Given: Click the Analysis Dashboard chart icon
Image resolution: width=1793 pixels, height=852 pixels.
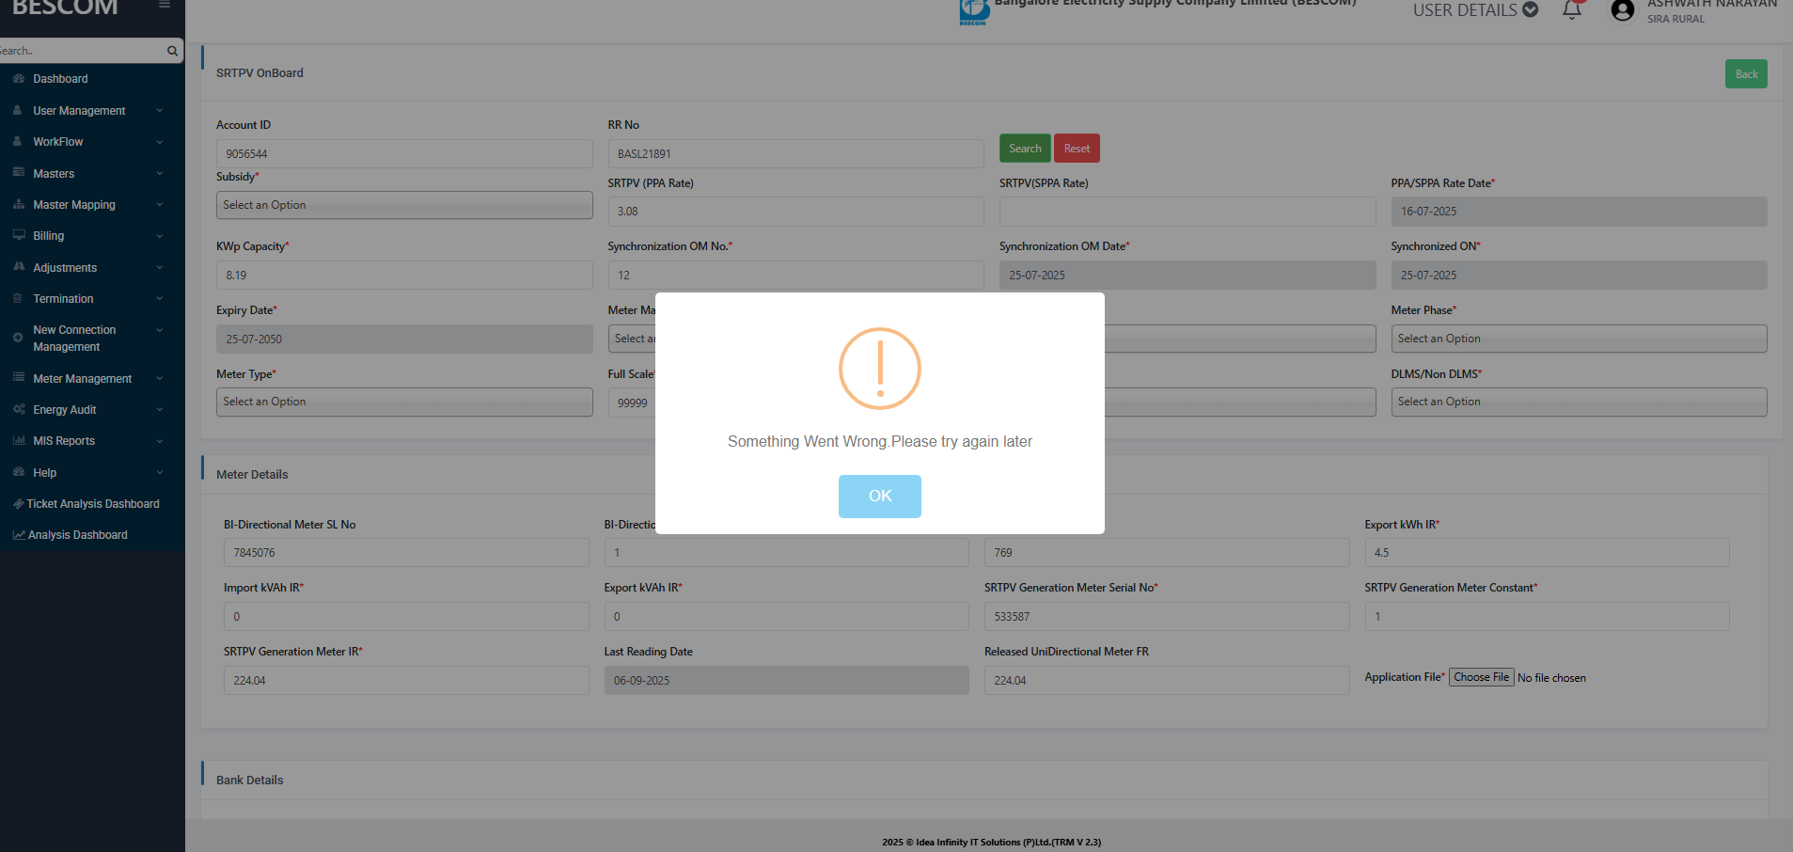Looking at the screenshot, I should coord(19,535).
